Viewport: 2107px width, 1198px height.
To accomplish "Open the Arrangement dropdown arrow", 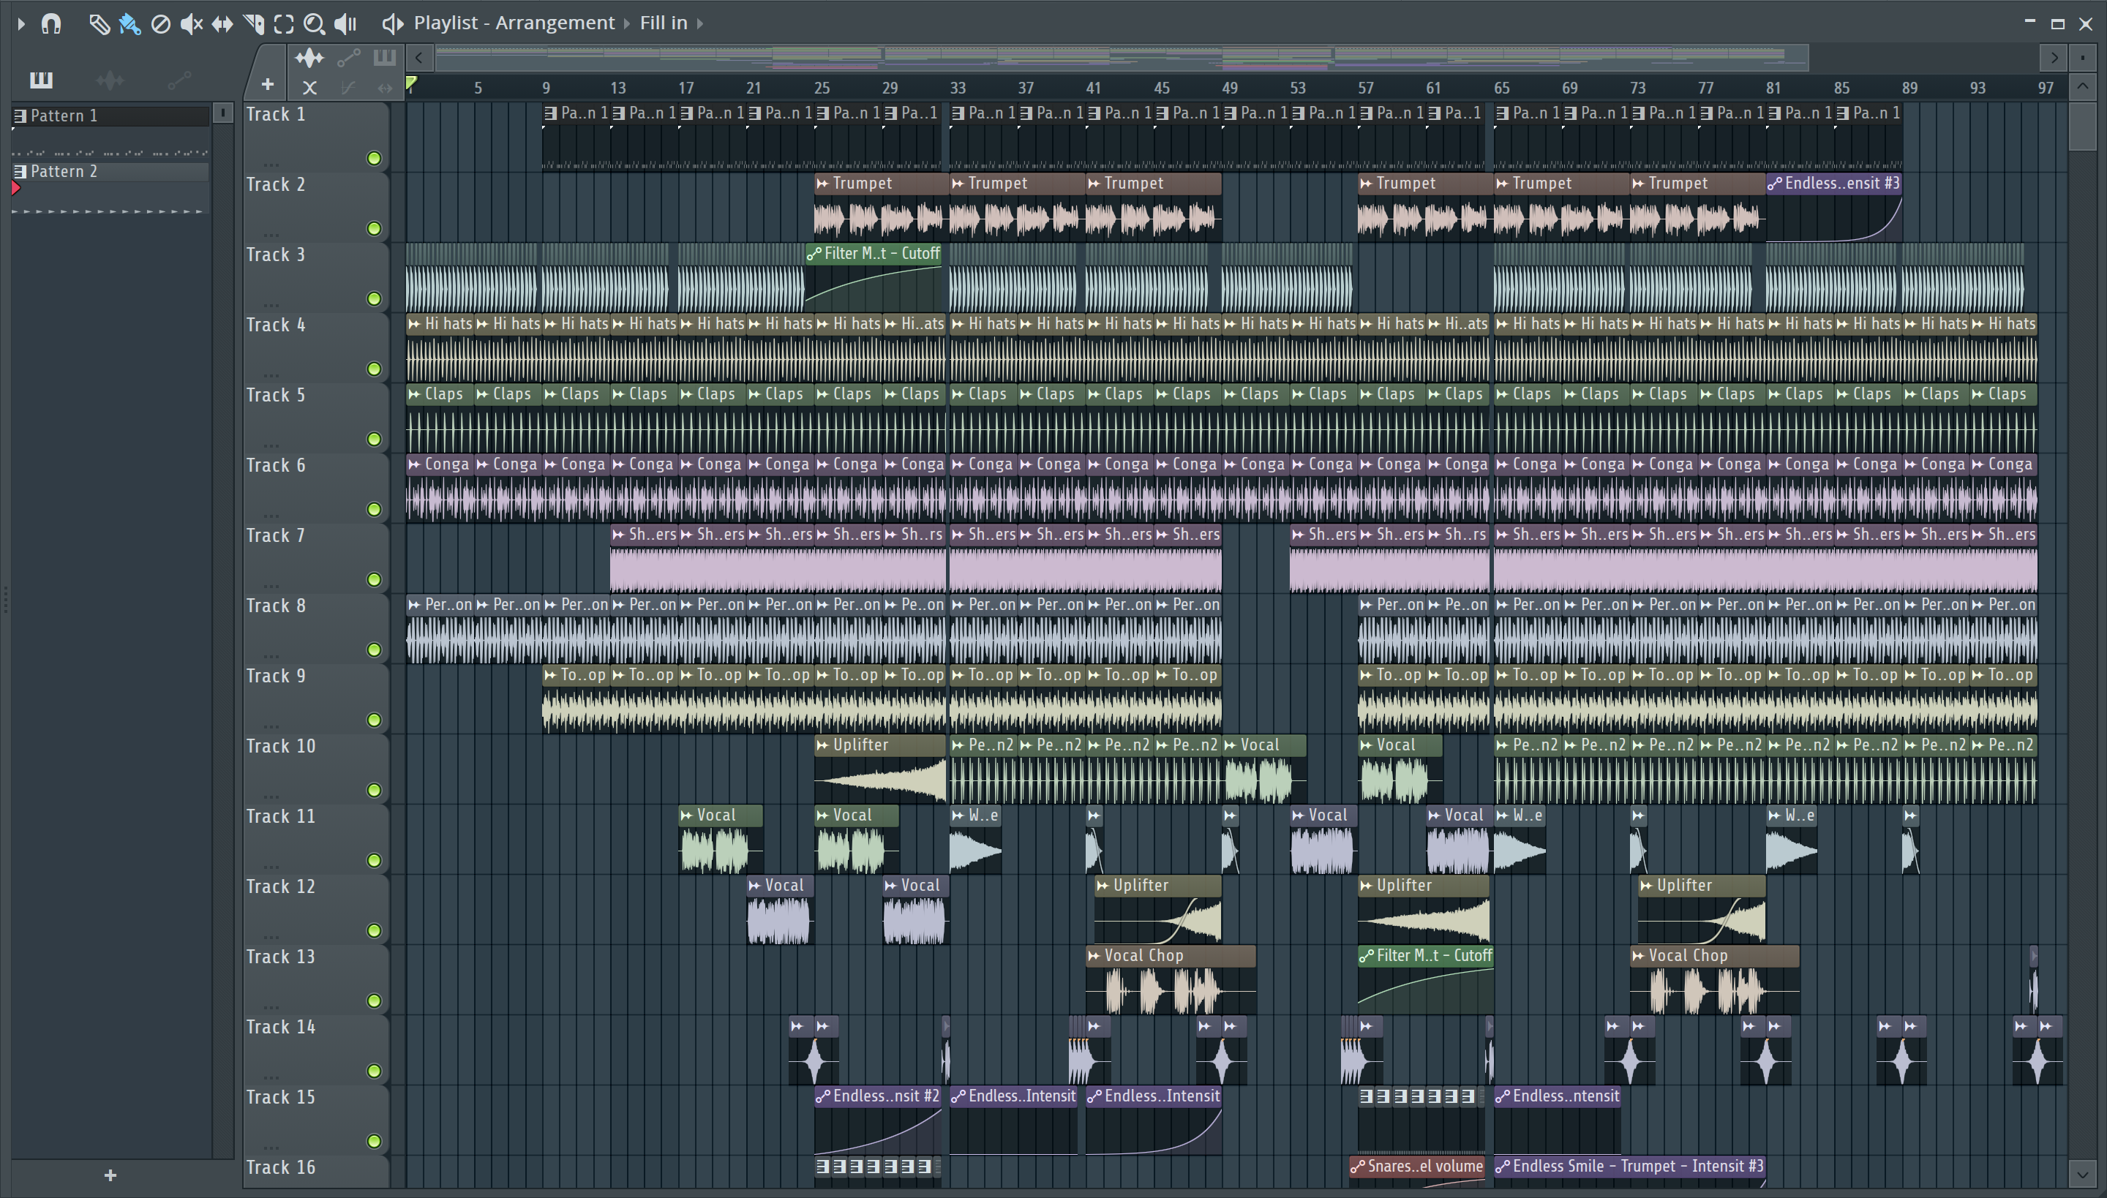I will tap(626, 24).
